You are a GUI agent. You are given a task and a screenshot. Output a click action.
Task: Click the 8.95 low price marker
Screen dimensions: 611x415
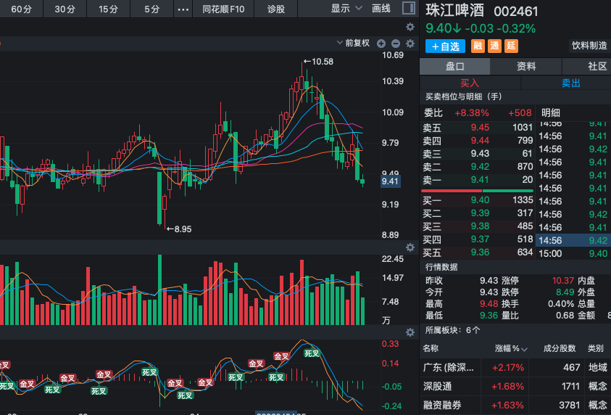pos(179,229)
